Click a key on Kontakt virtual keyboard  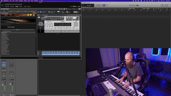(61, 53)
